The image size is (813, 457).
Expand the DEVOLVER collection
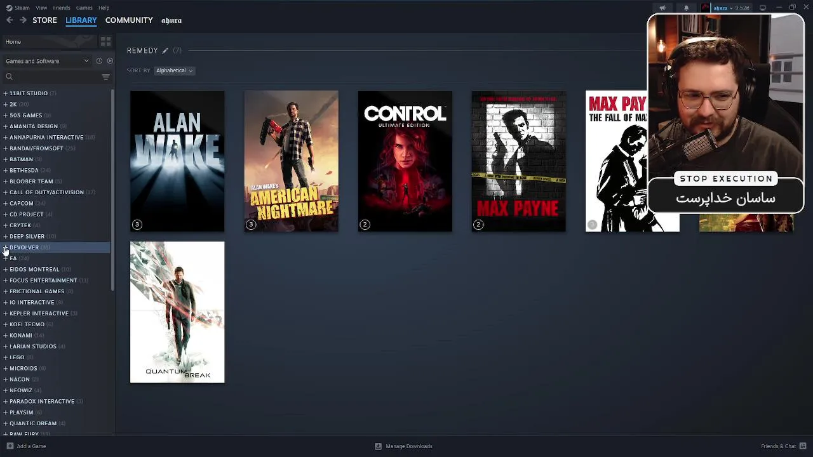point(6,248)
